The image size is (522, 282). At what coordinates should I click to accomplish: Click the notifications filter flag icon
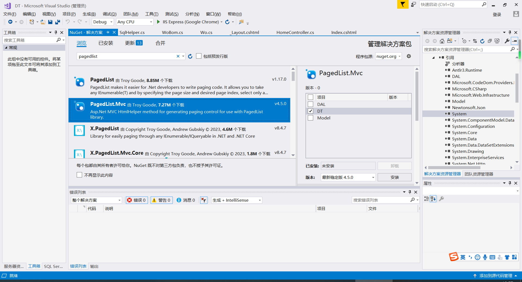click(403, 4)
